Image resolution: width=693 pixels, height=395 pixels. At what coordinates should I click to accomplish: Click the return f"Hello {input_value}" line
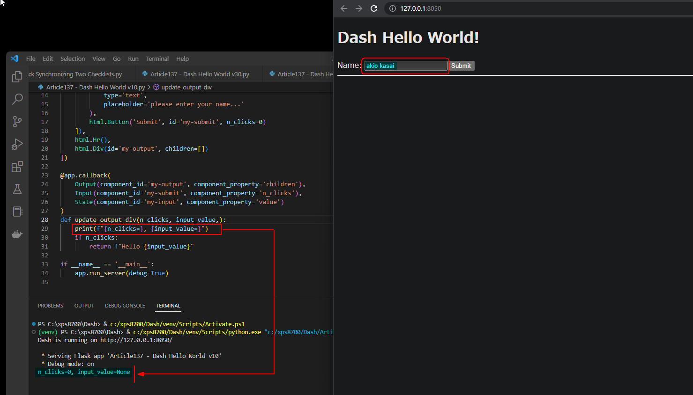tap(142, 246)
